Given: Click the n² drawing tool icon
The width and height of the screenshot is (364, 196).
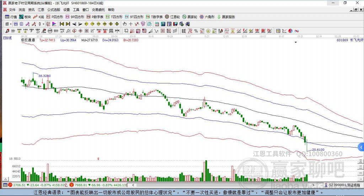Looking at the screenshot, I should [62, 31].
